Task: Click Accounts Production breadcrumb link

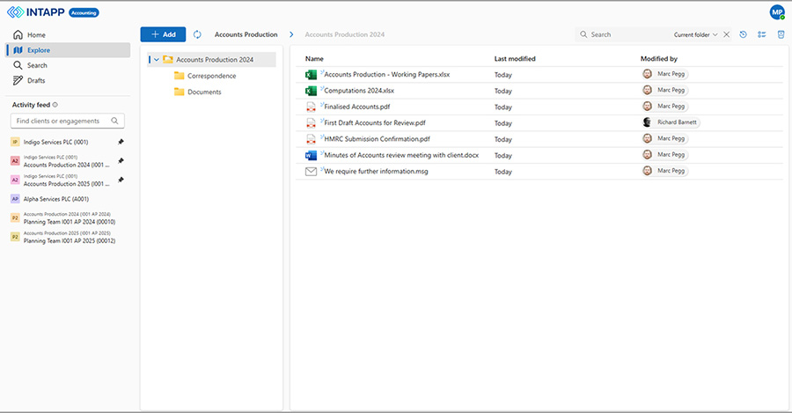Action: pyautogui.click(x=246, y=34)
